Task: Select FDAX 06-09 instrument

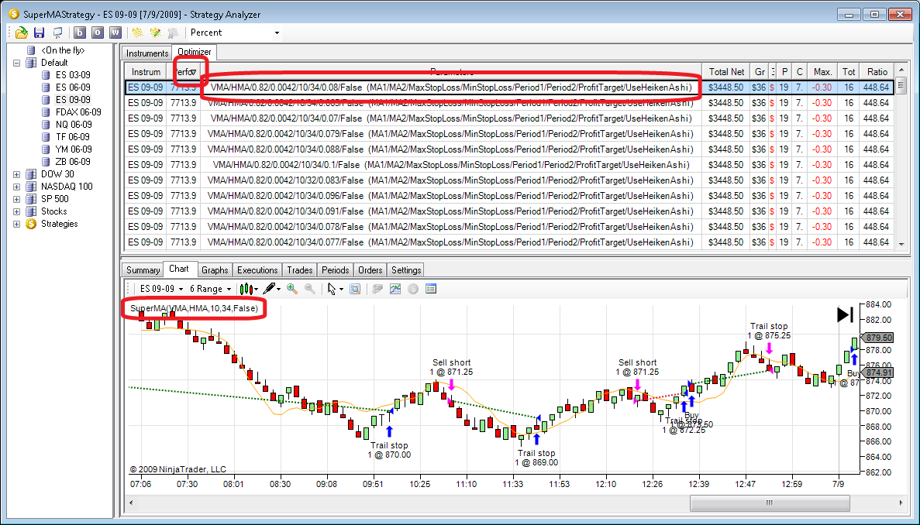Action: [78, 112]
